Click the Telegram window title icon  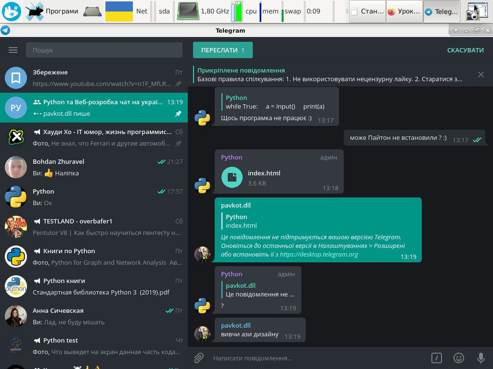(x=5, y=30)
